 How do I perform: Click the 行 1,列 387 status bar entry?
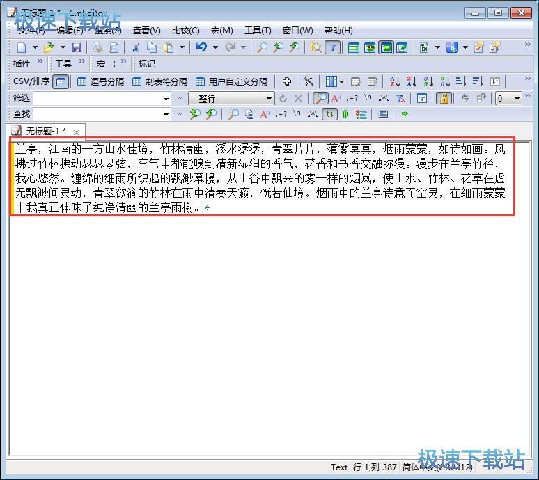[x=375, y=467]
